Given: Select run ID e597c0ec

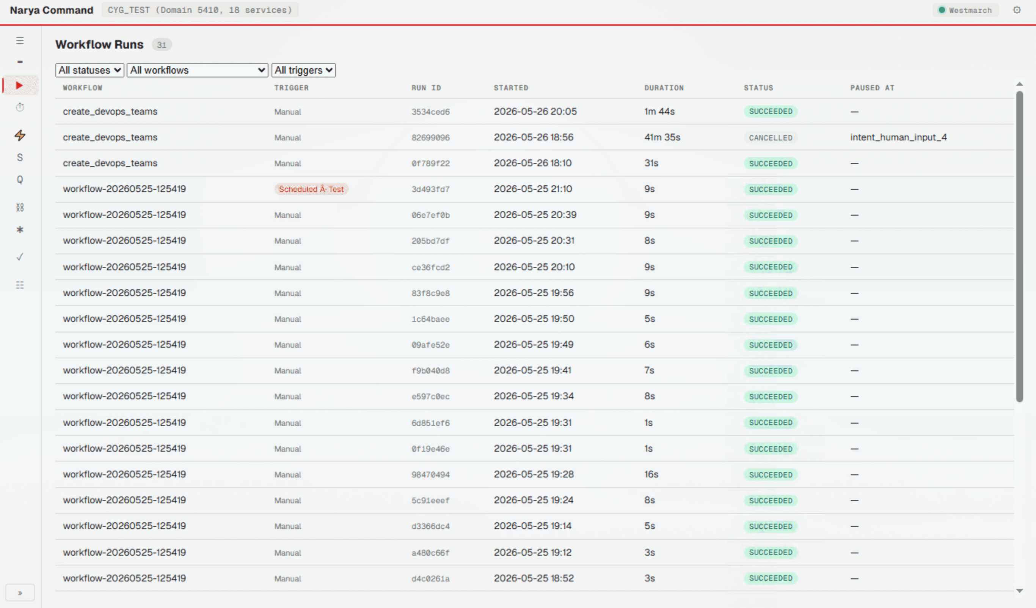Looking at the screenshot, I should pos(430,397).
